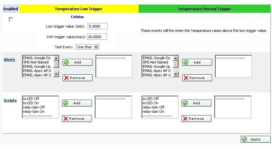Select io-LED Off in Normal Trigger scripts
This screenshot has width=272, height=148.
(150, 99)
